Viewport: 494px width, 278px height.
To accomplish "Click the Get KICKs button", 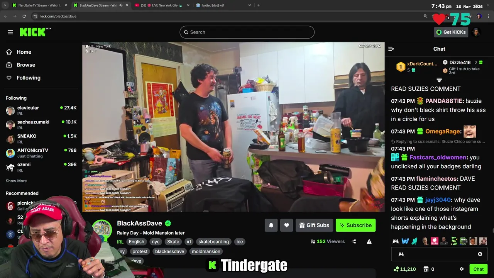I will [451, 32].
